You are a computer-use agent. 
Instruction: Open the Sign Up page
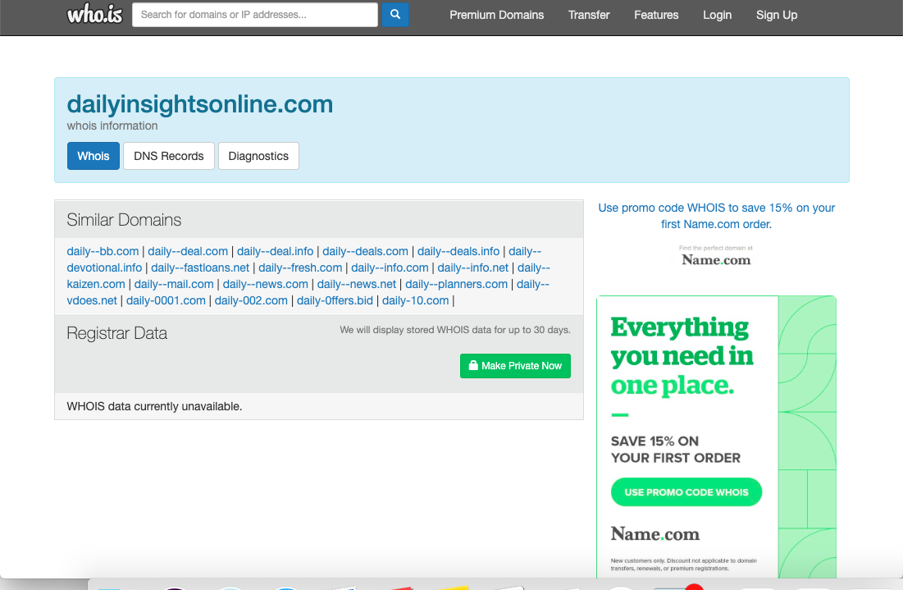tap(777, 15)
